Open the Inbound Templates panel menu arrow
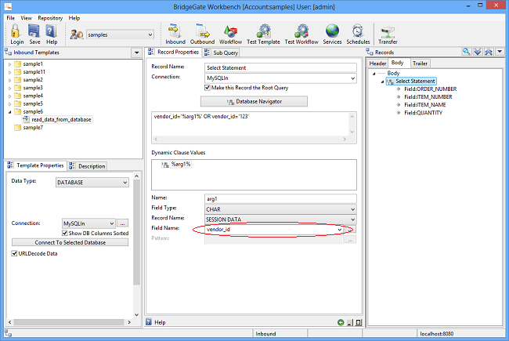Viewport: 509px width, 341px height. coord(137,53)
